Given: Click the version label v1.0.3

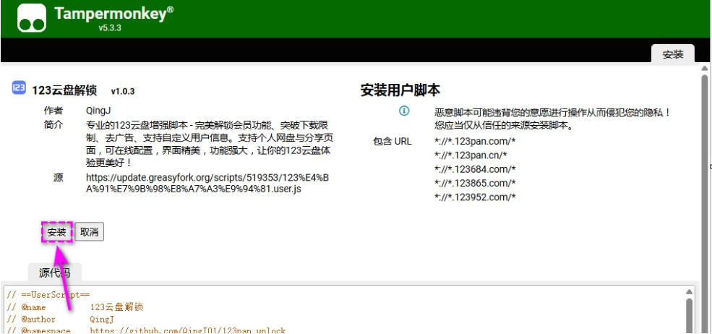Looking at the screenshot, I should tap(123, 91).
